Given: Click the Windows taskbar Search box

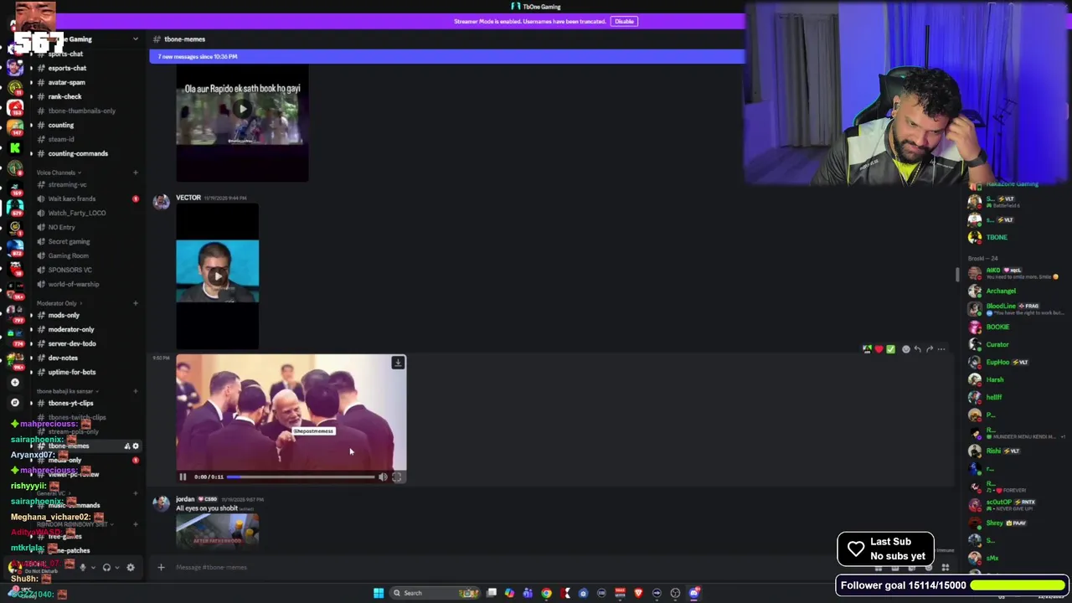Looking at the screenshot, I should pyautogui.click(x=434, y=593).
